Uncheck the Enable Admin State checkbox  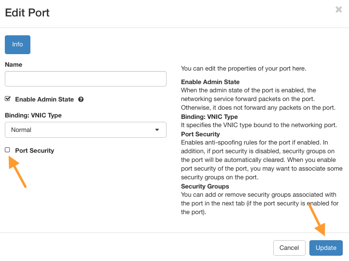tap(8, 99)
